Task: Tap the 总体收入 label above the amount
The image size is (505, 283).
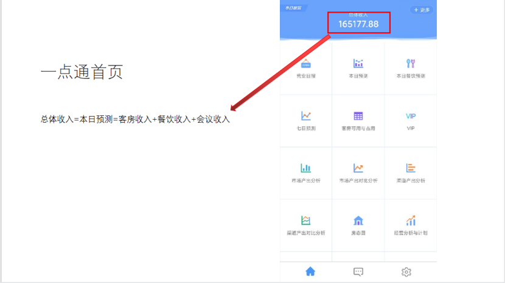Action: pyautogui.click(x=358, y=15)
